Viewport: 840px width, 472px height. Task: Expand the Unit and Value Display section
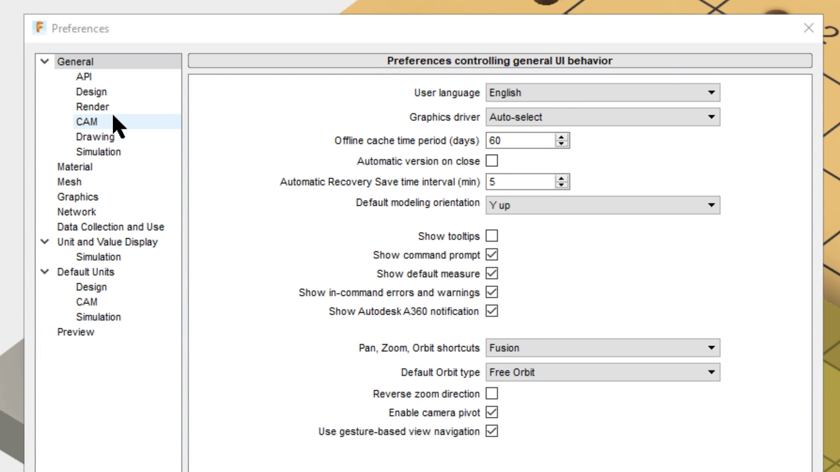(45, 242)
